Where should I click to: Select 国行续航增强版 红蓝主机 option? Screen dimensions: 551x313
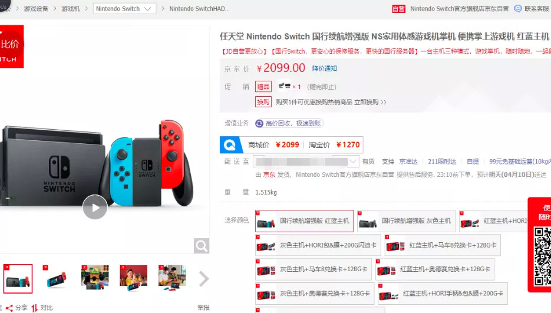click(304, 221)
